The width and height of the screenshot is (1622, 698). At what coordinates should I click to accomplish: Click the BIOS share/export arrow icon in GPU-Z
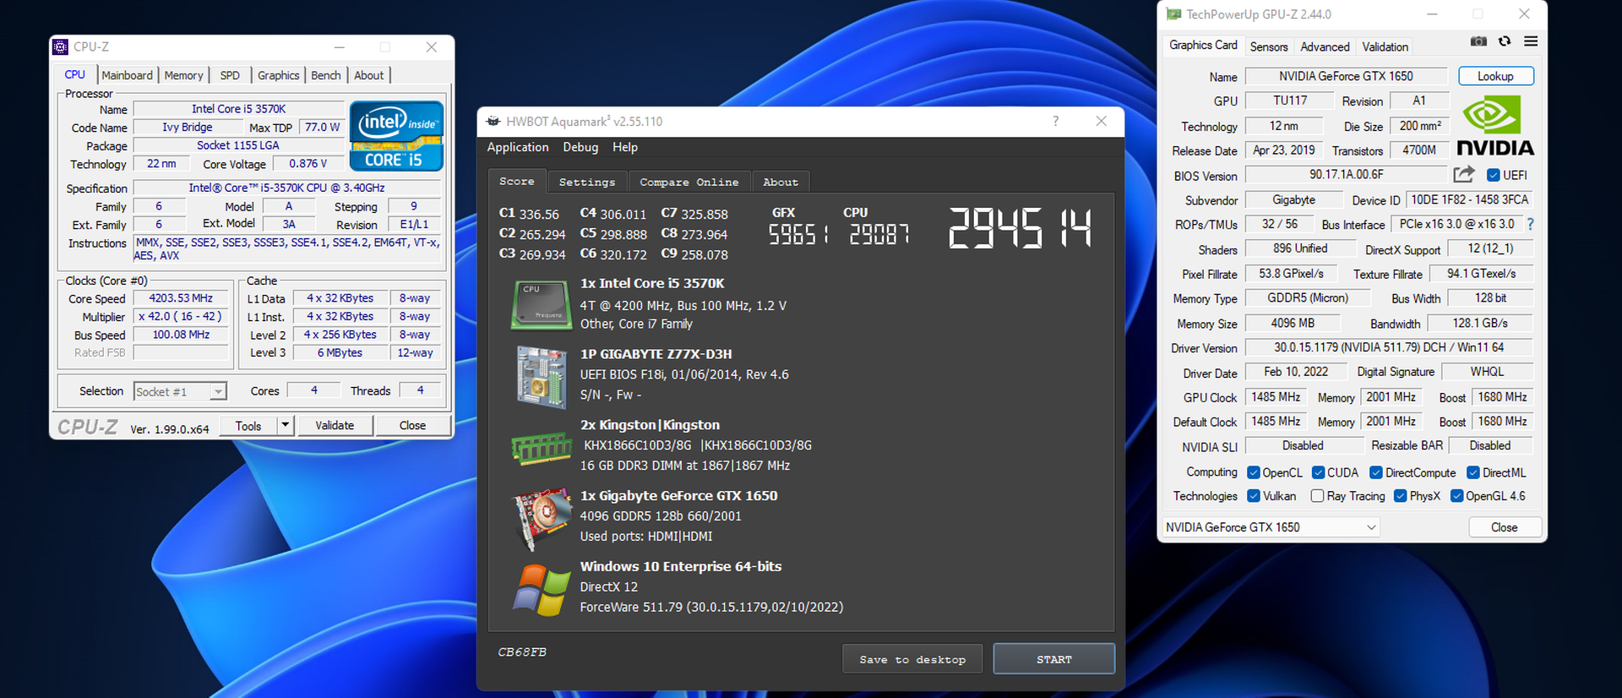pos(1464,174)
